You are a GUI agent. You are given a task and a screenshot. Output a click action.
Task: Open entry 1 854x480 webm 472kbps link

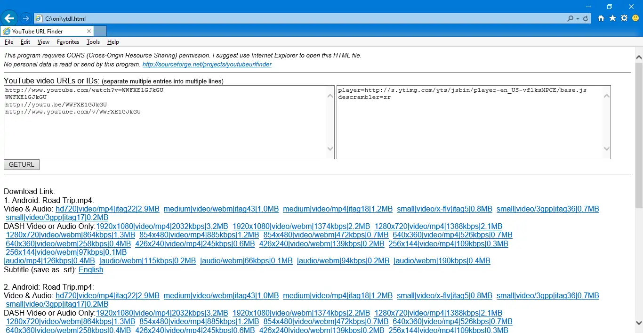tap(326, 235)
